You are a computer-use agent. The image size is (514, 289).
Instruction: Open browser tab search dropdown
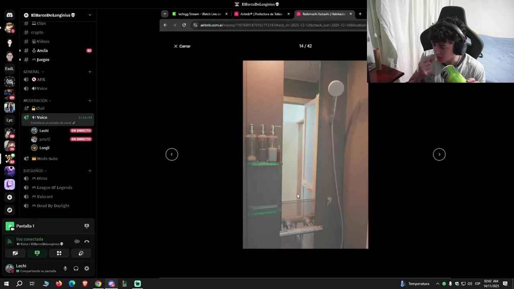click(165, 14)
